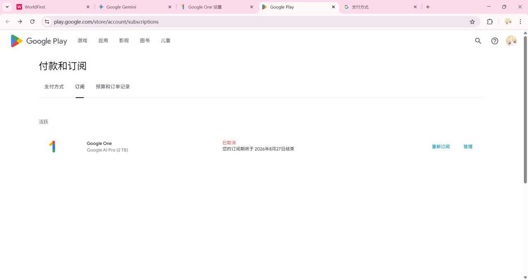Click the red 已取消 status text

(x=229, y=143)
